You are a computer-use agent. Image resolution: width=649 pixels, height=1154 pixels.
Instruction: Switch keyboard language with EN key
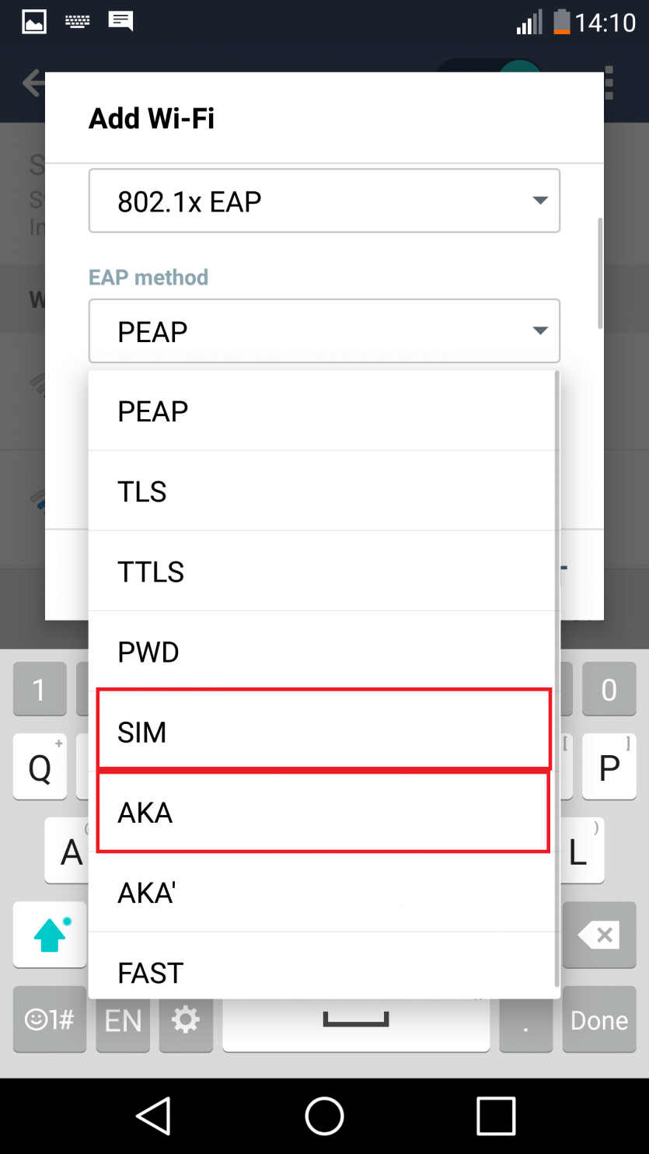pos(123,1019)
